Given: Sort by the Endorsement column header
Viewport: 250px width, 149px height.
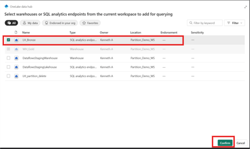Looking at the screenshot, I should tap(169, 33).
